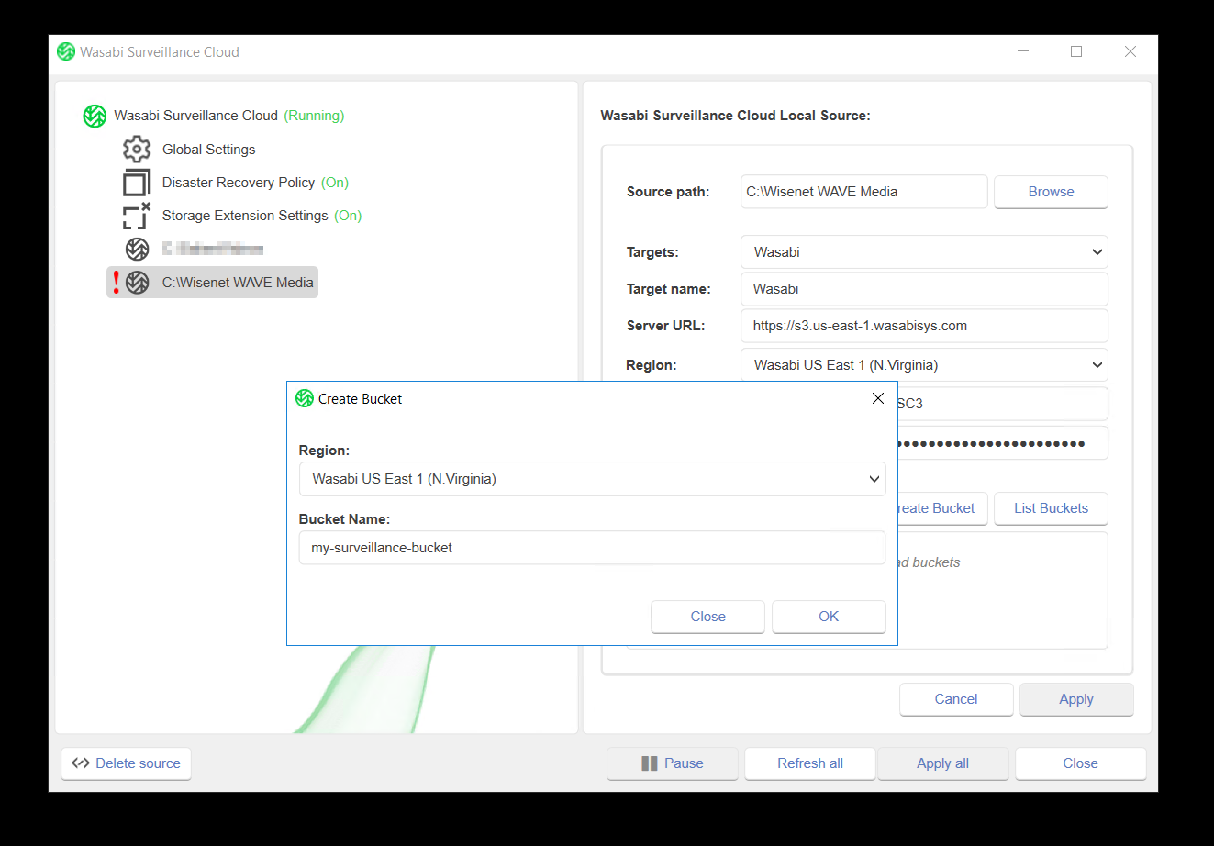Image resolution: width=1214 pixels, height=846 pixels.
Task: Open the Region dropdown in the Local Source panel
Action: [924, 365]
